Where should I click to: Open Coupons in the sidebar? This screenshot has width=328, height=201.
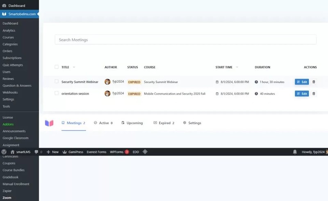[9, 163]
